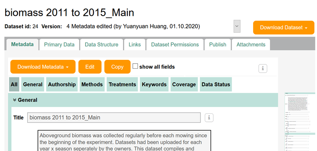Jump to Authorship section filter
This screenshot has height=151, width=317.
point(62,84)
